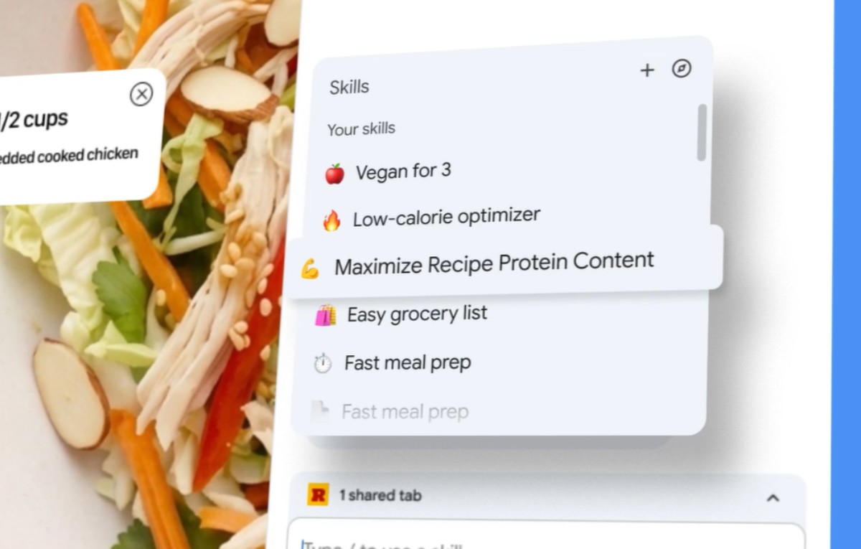The image size is (861, 549).
Task: Click the red apple icon beside Vegan for 3
Action: tap(334, 173)
